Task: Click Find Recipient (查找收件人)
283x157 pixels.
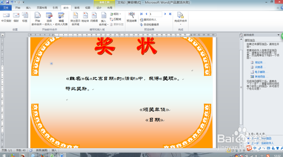Action: point(148,20)
